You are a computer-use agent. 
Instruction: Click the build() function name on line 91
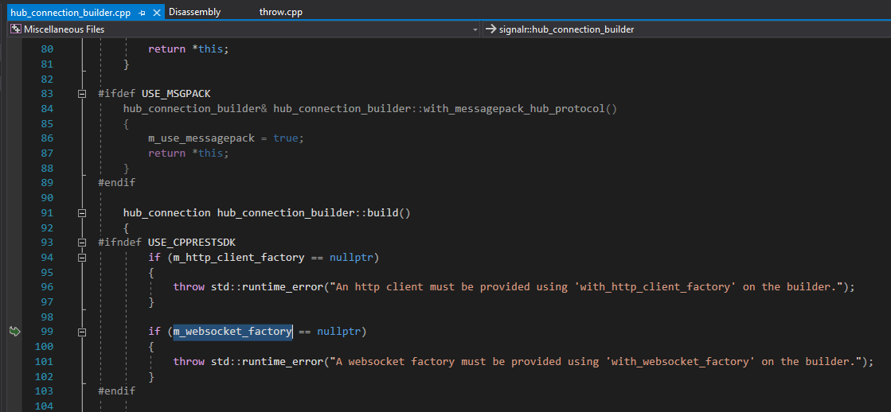(x=382, y=213)
